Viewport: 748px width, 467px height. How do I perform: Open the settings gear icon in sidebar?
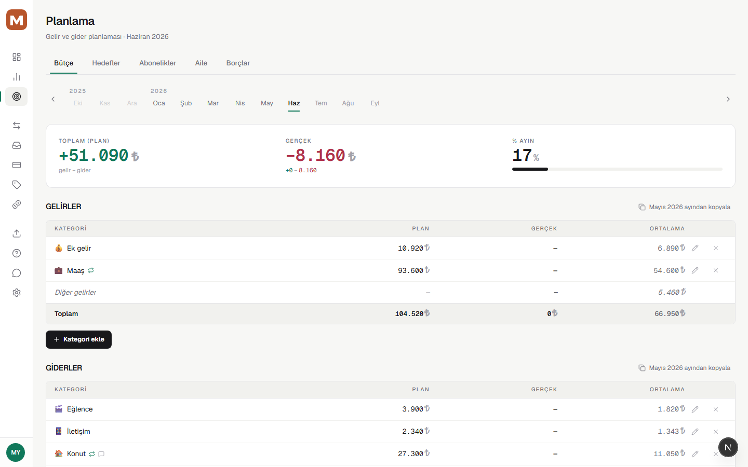pos(17,293)
